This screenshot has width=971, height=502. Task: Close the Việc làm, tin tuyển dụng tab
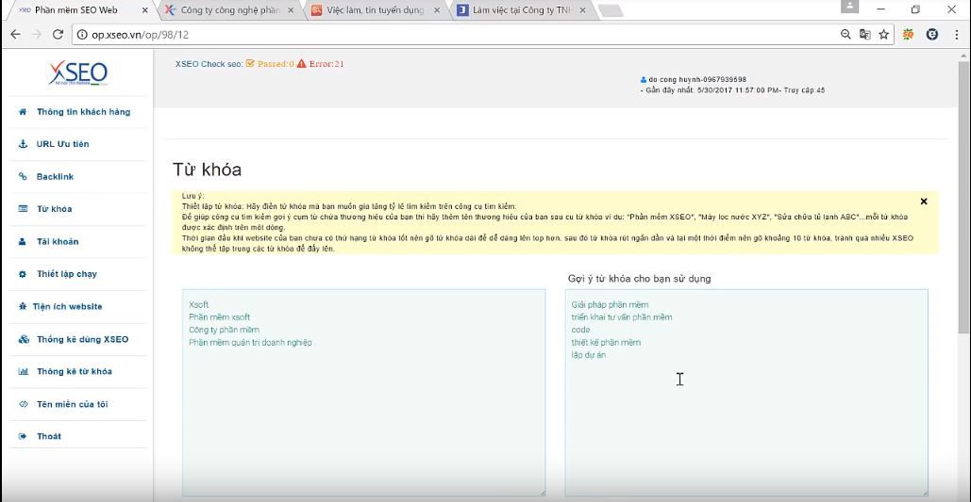click(437, 10)
